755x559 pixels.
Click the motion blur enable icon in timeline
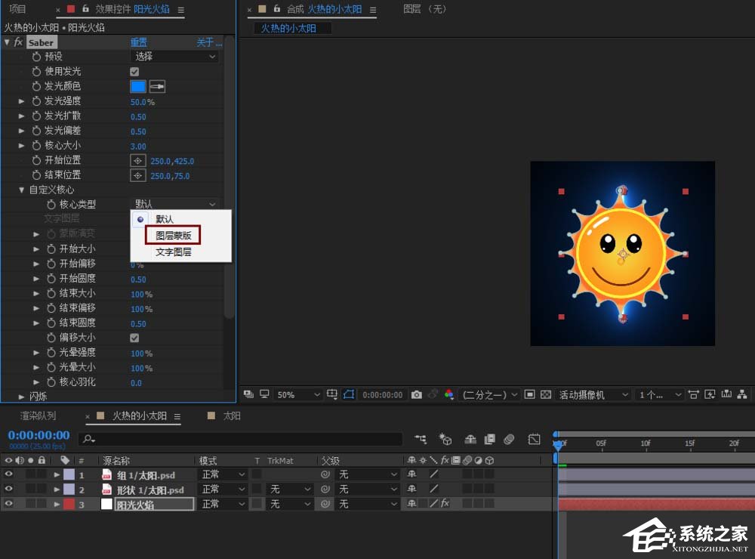click(x=509, y=439)
